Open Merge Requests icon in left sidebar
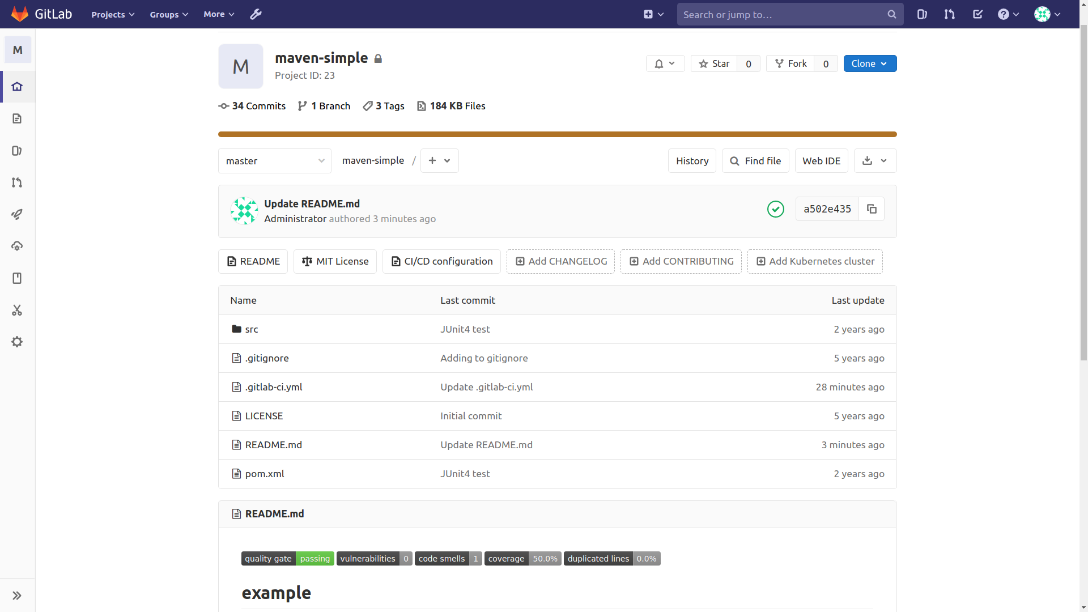Viewport: 1088px width, 612px height. point(17,182)
